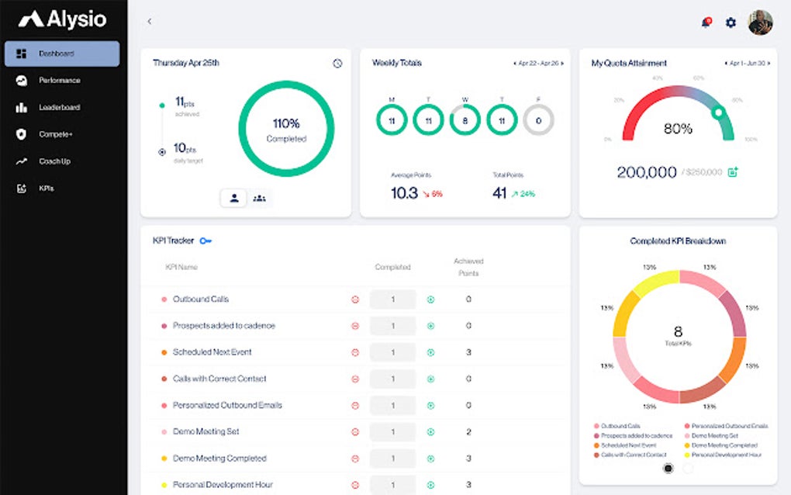The height and width of the screenshot is (495, 791).
Task: Click the Alysio logo in the sidebar
Action: tap(62, 19)
